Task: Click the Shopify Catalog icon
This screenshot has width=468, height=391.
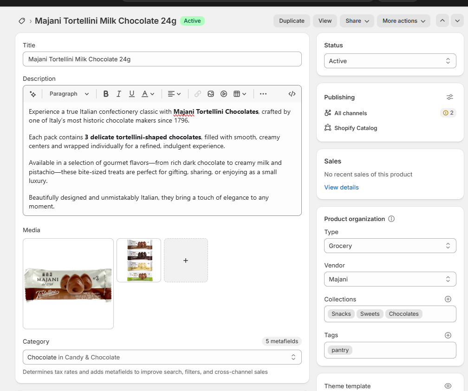Action: [x=328, y=128]
